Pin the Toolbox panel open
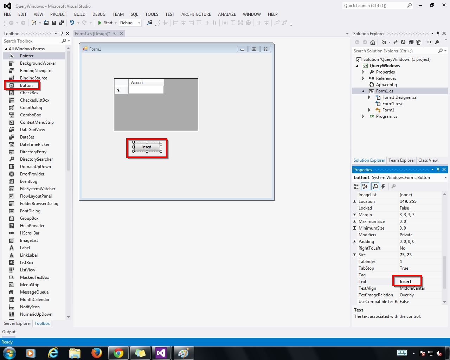The height and width of the screenshot is (360, 450). (62, 33)
